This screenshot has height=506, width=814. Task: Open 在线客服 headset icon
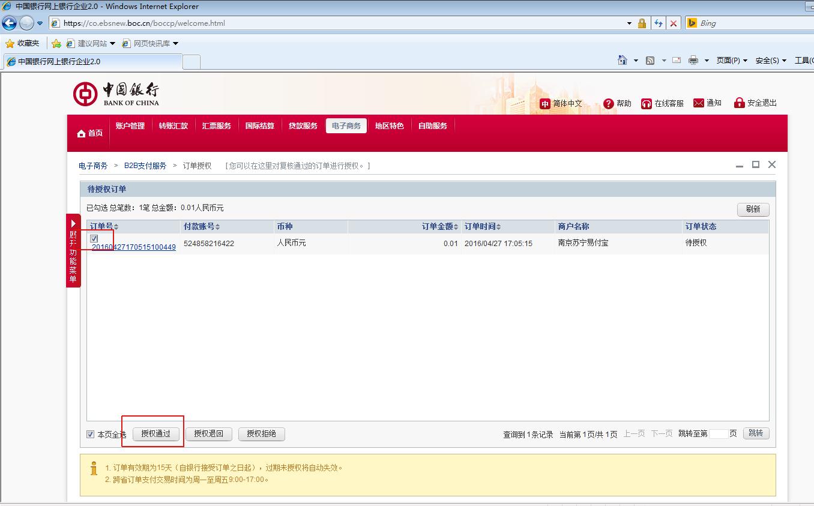point(646,103)
